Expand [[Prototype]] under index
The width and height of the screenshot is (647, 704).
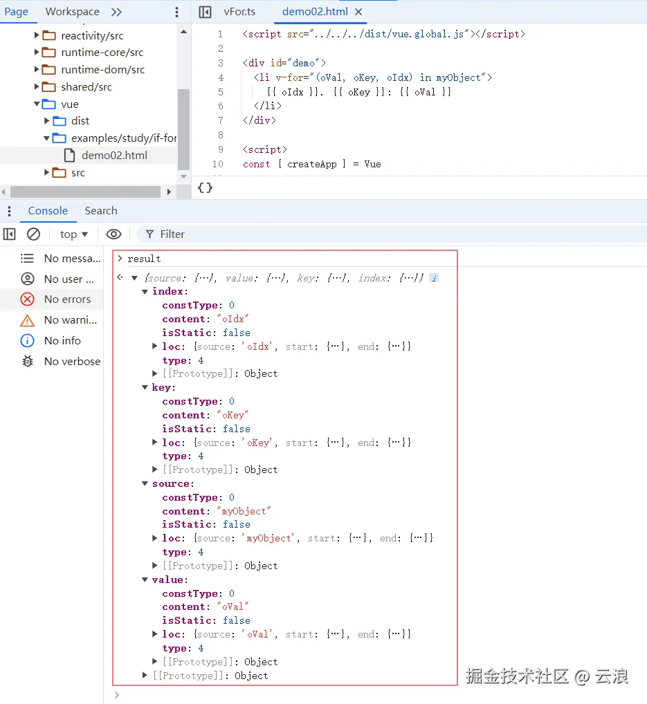tap(154, 373)
